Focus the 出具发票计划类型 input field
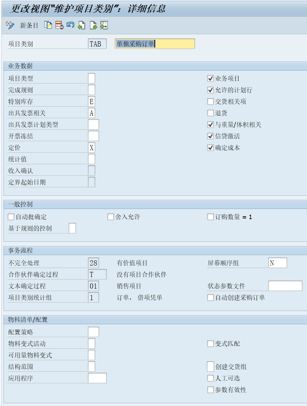Viewport: 307px width, 406px height. (x=93, y=124)
